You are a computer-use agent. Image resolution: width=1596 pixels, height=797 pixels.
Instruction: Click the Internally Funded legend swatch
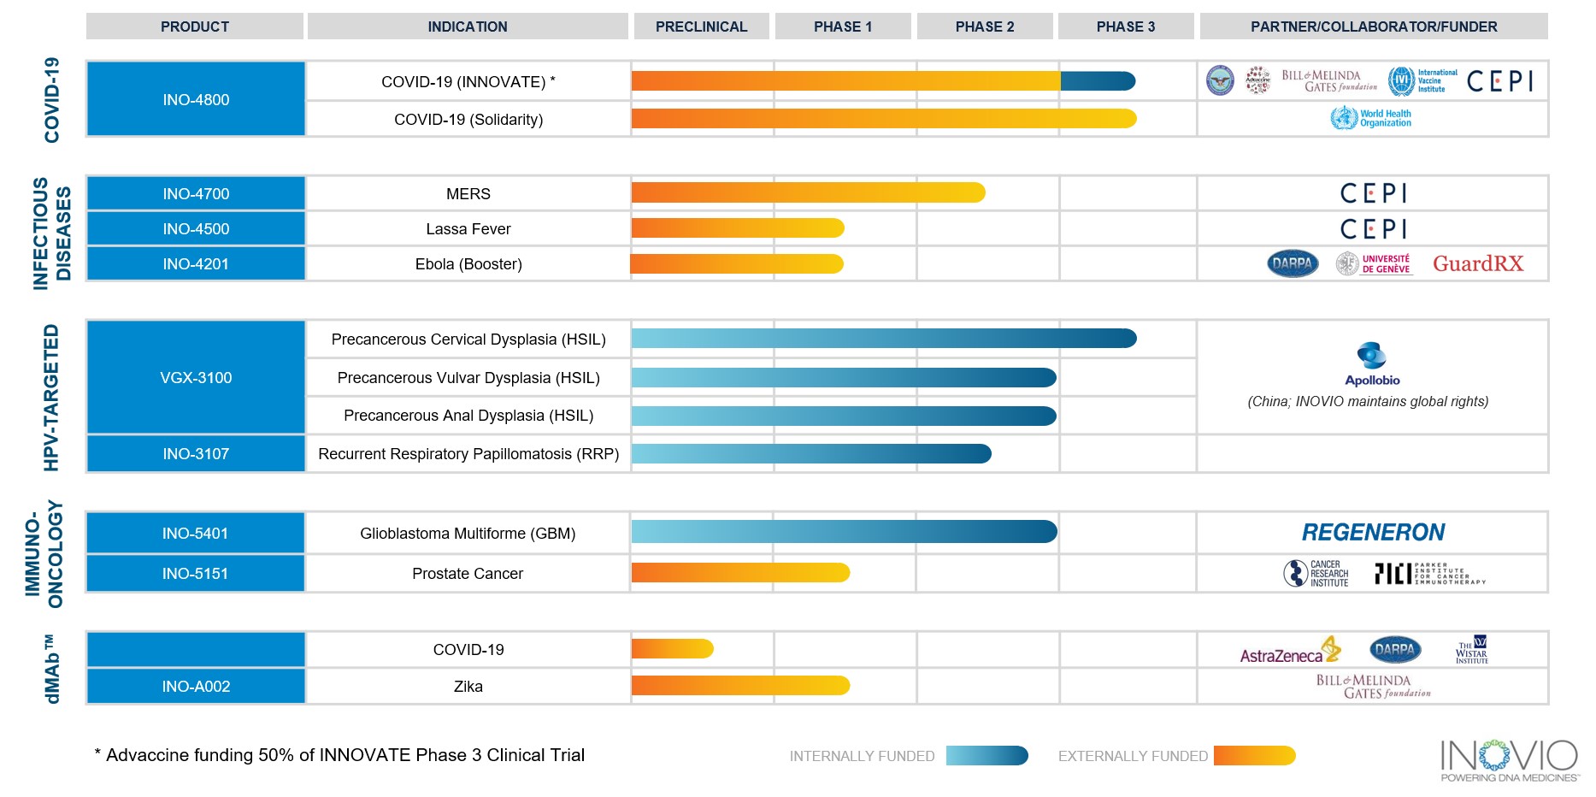pos(986,756)
